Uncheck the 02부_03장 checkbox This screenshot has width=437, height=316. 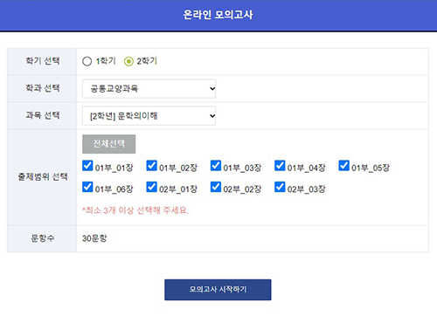(x=280, y=187)
